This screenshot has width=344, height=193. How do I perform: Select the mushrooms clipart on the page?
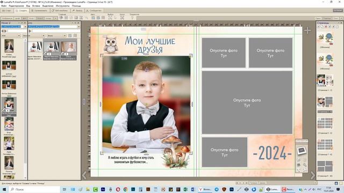click(x=176, y=152)
